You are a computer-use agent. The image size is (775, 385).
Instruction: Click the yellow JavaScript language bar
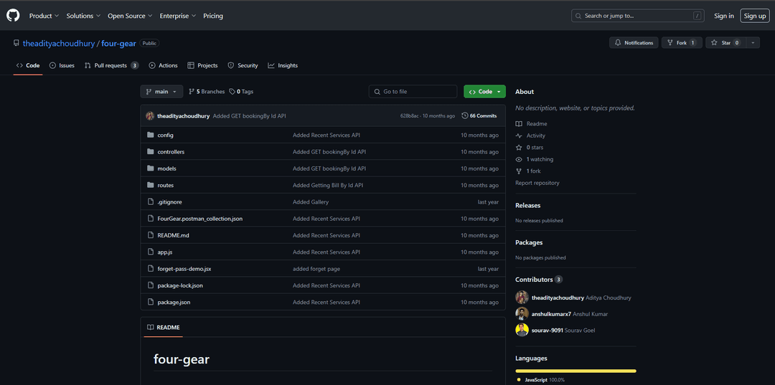pos(576,371)
